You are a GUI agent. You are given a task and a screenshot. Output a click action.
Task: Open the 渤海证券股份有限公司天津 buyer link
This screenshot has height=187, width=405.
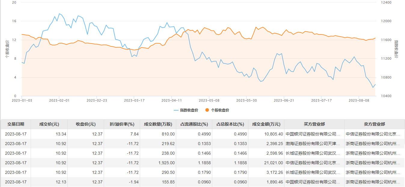(x=313, y=144)
